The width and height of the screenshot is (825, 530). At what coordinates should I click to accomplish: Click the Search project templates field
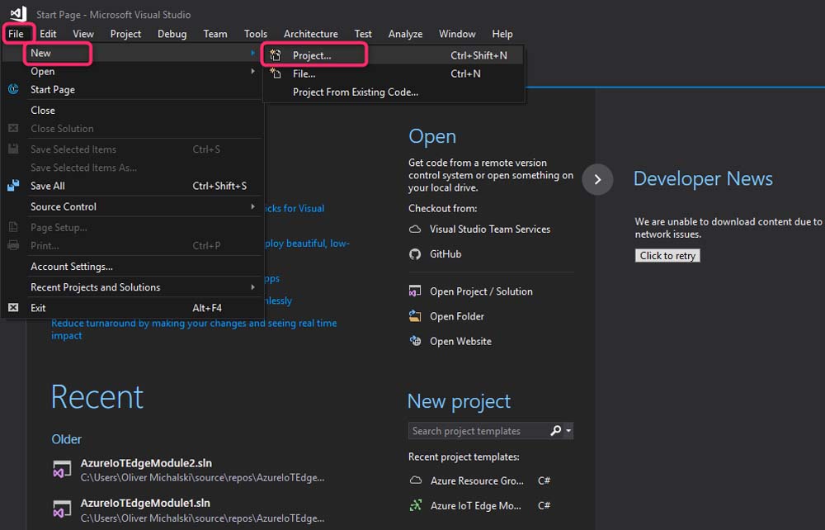477,431
